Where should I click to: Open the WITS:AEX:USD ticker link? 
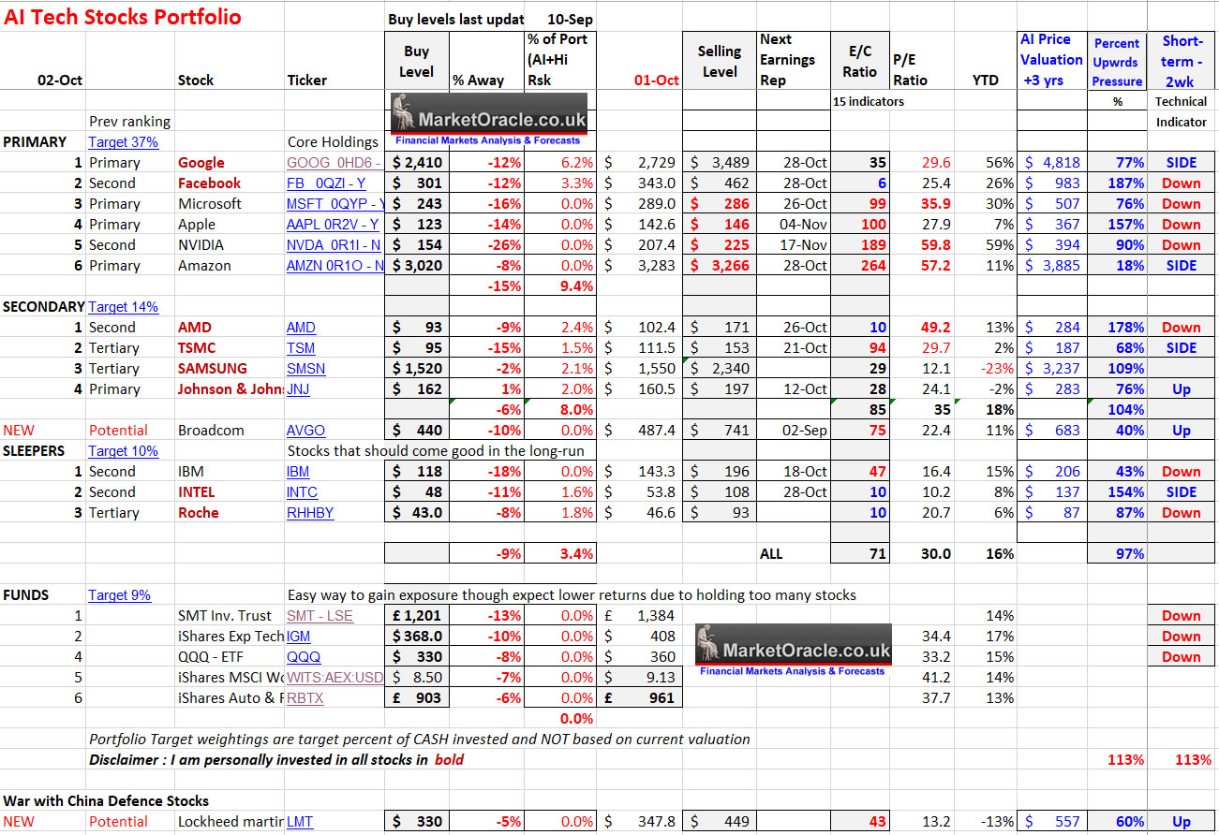(335, 678)
